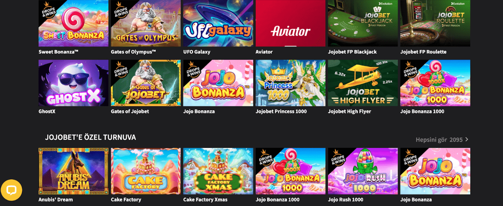
Task: Launch the Cake Factory Xmas thumbnail
Action: point(218,171)
